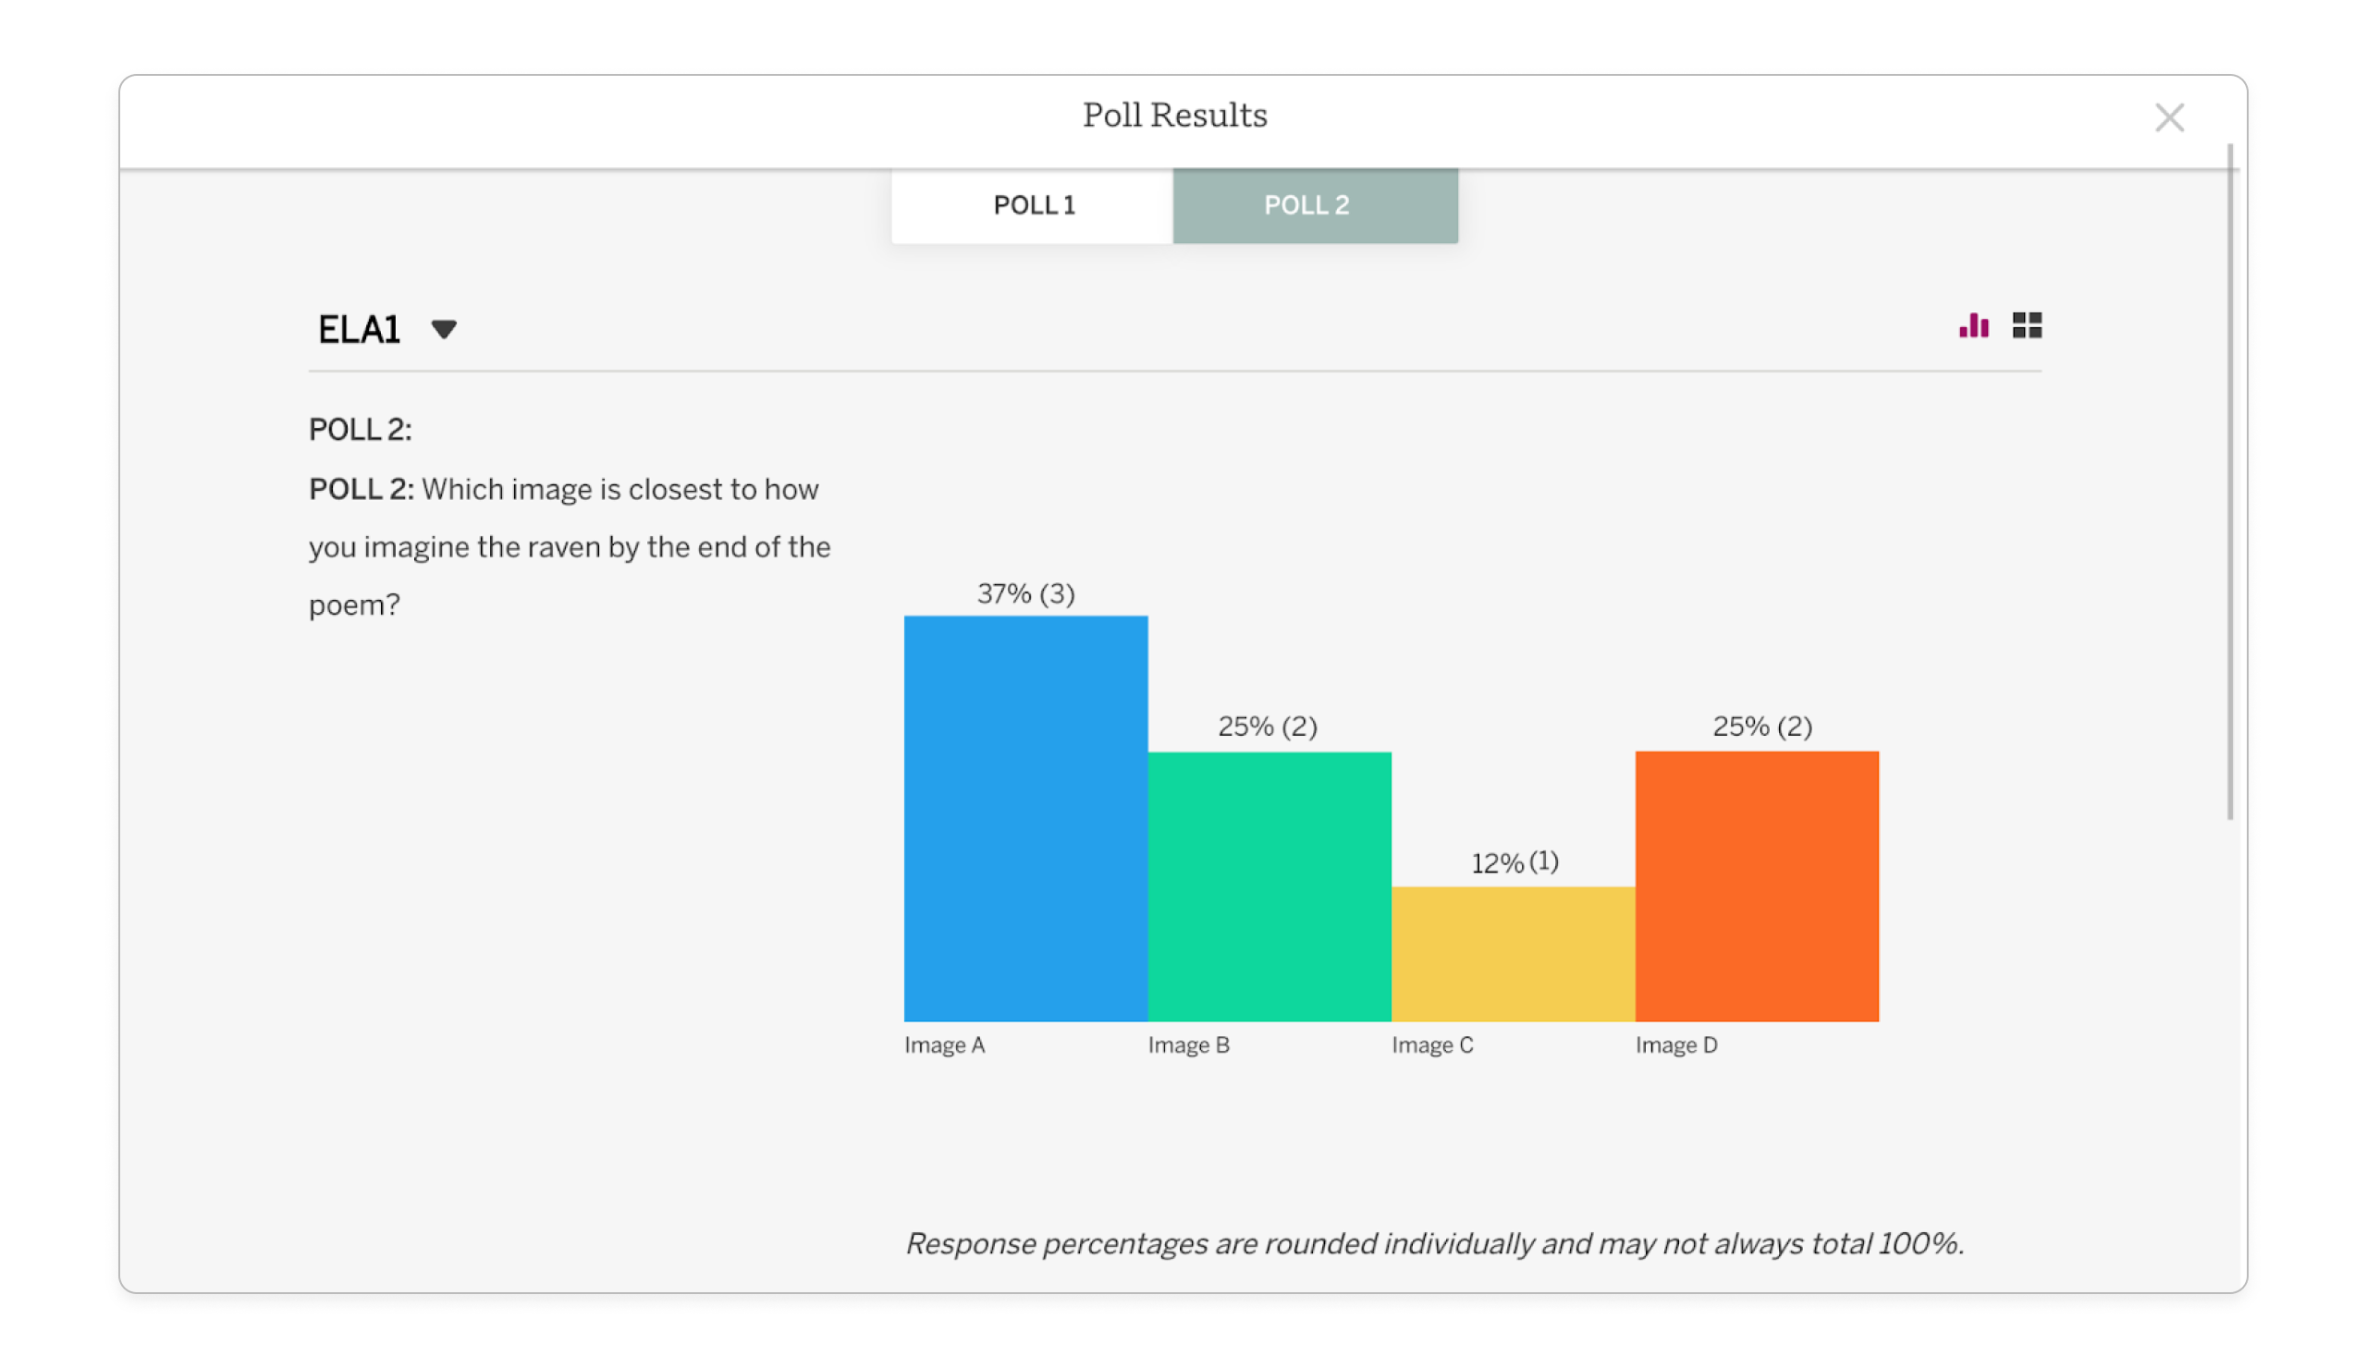Viewport: 2367px width, 1368px height.
Task: Click the 12% (1) value label
Action: pos(1515,861)
